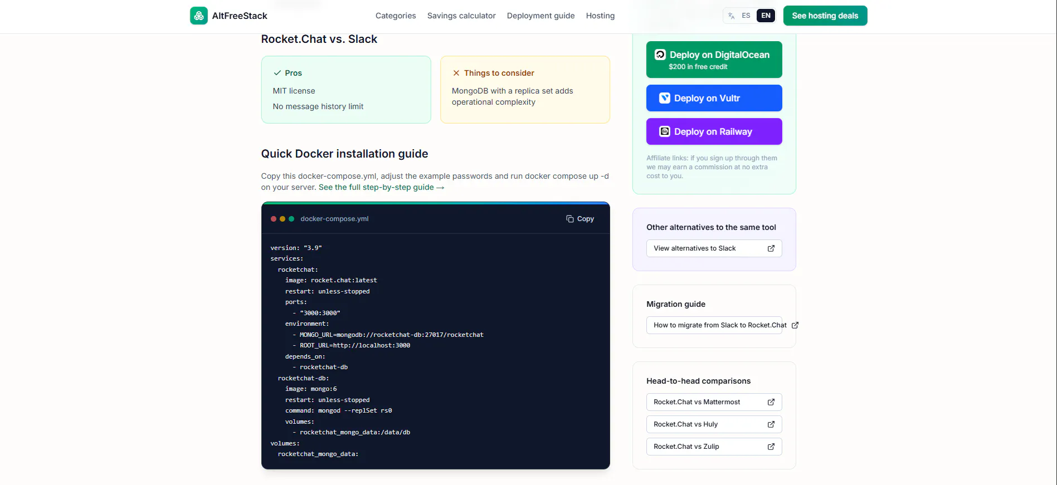Copy the docker-compose.yml code
Screen dimensions: 1057x485
pyautogui.click(x=580, y=219)
